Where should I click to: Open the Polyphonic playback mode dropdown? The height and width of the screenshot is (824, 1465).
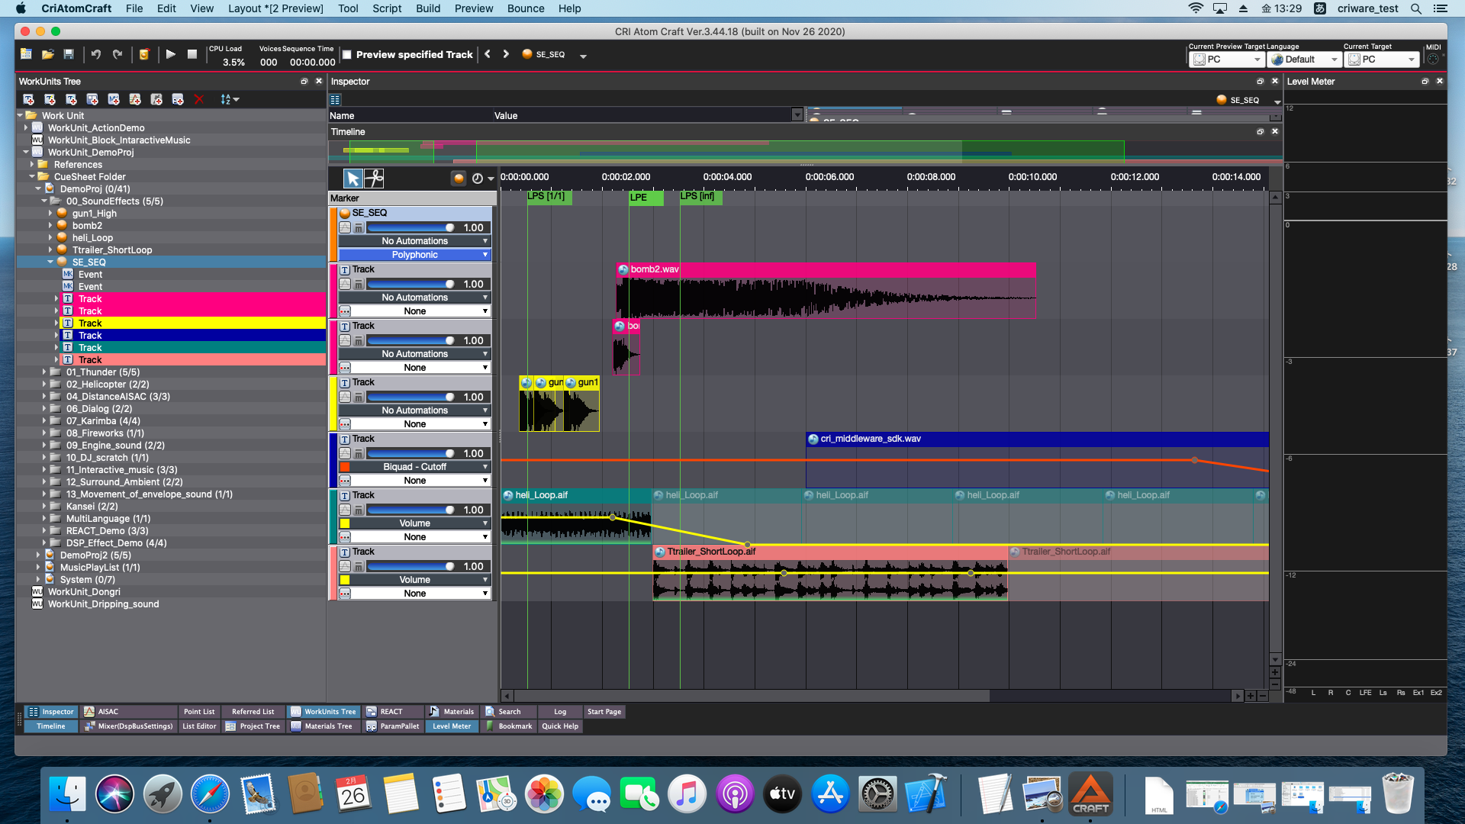coord(416,255)
